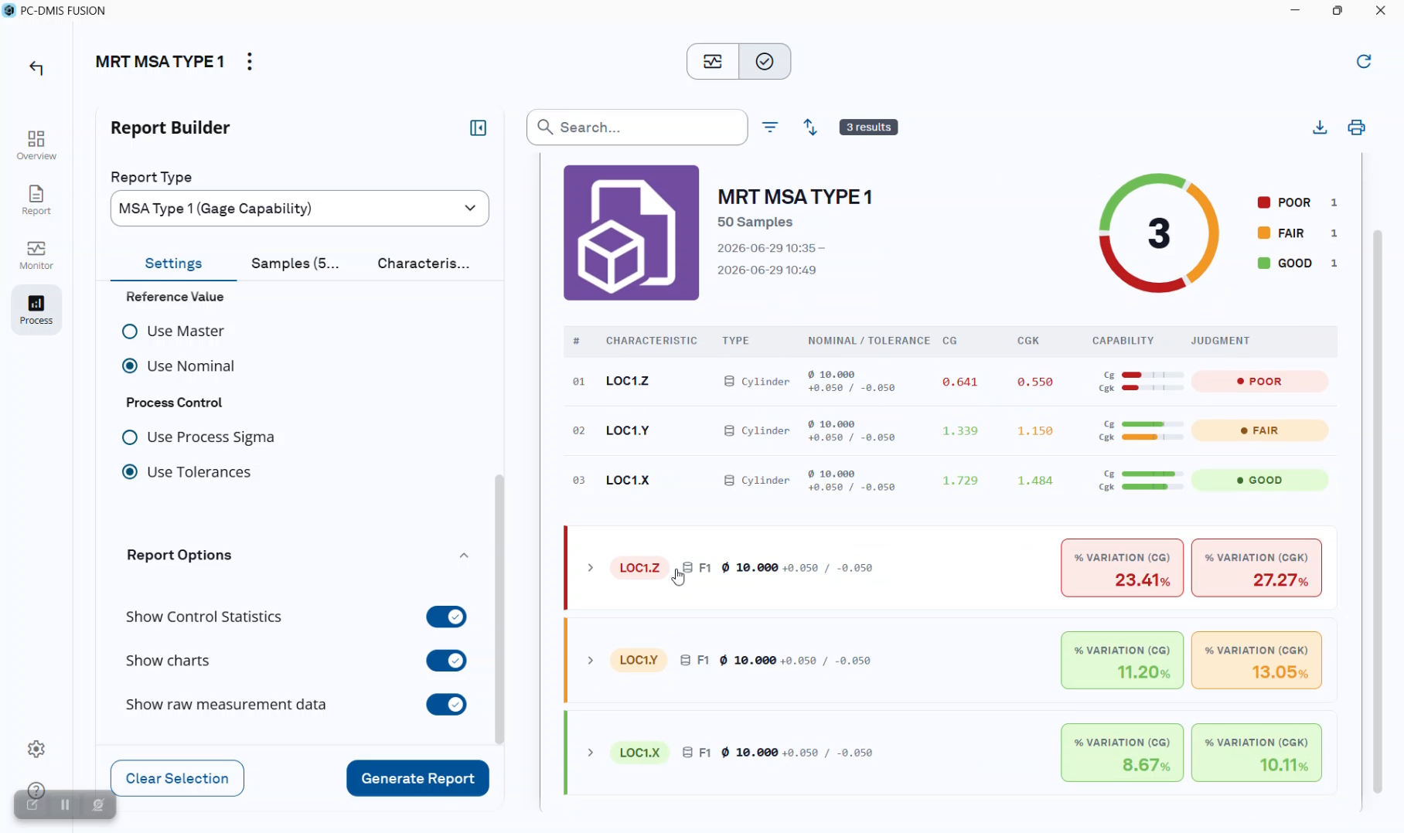Collapse the Report Options section chevron
The height and width of the screenshot is (833, 1404).
coord(464,556)
